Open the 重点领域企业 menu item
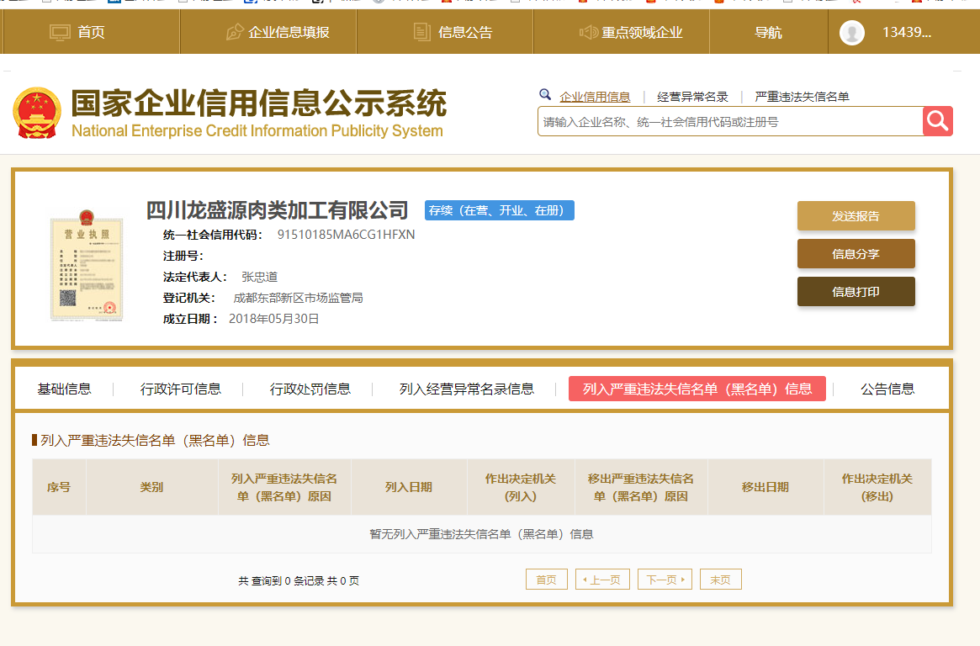The width and height of the screenshot is (980, 646). point(622,33)
